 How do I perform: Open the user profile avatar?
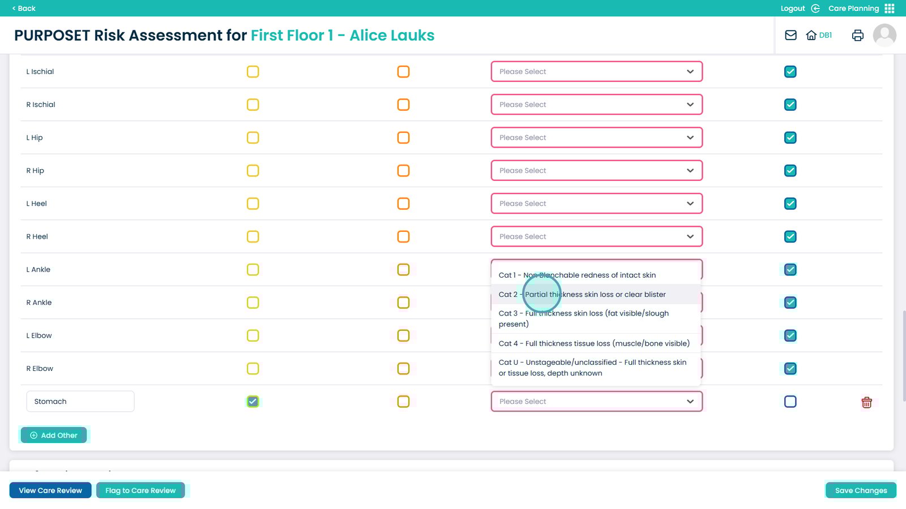pyautogui.click(x=884, y=36)
